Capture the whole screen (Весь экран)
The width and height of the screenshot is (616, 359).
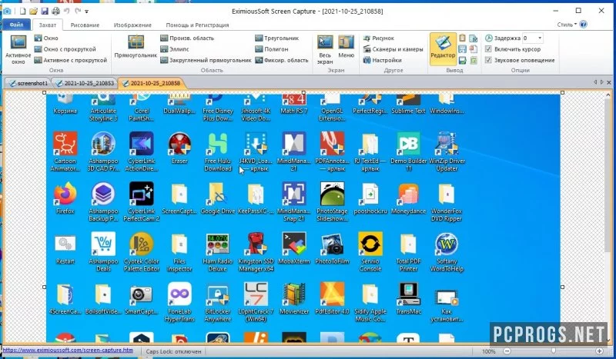325,49
